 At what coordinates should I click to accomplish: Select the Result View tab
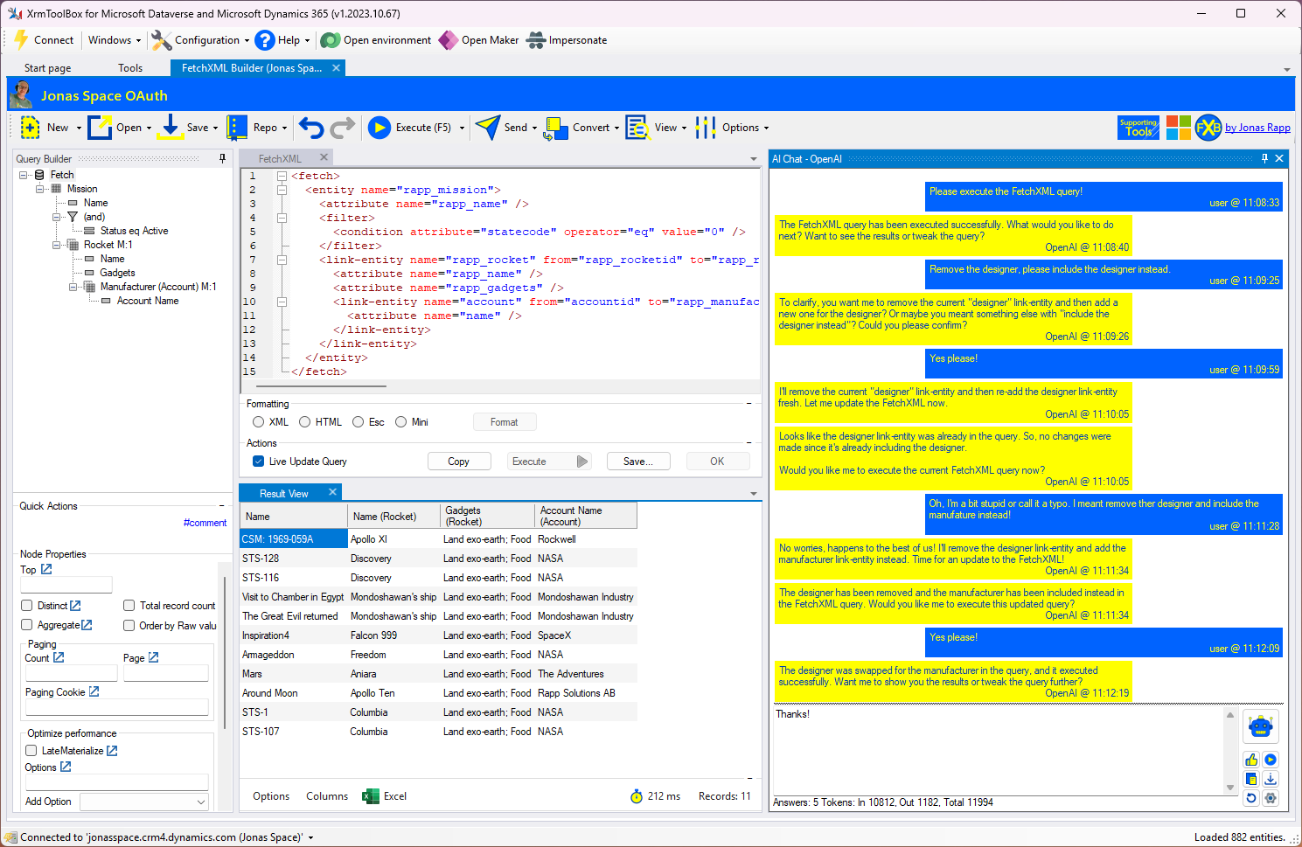pyautogui.click(x=283, y=494)
